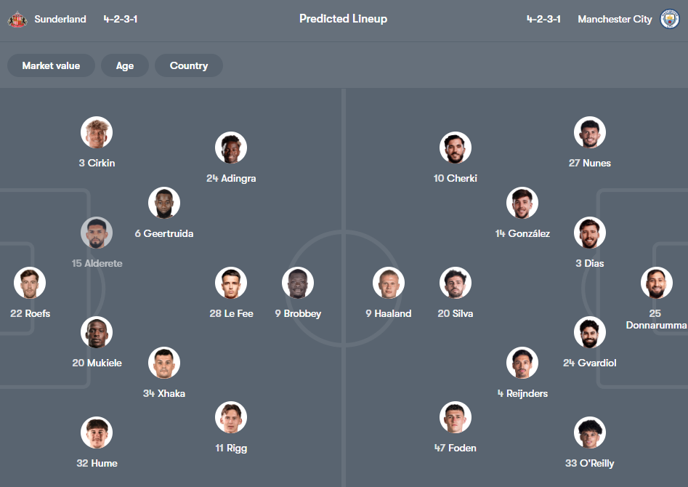
Task: Click Xhaka's player photo
Action: (x=164, y=362)
